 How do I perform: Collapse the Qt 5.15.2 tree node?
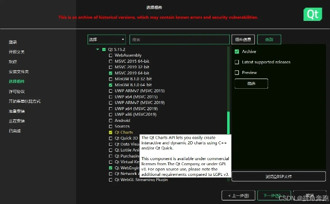pyautogui.click(x=97, y=49)
